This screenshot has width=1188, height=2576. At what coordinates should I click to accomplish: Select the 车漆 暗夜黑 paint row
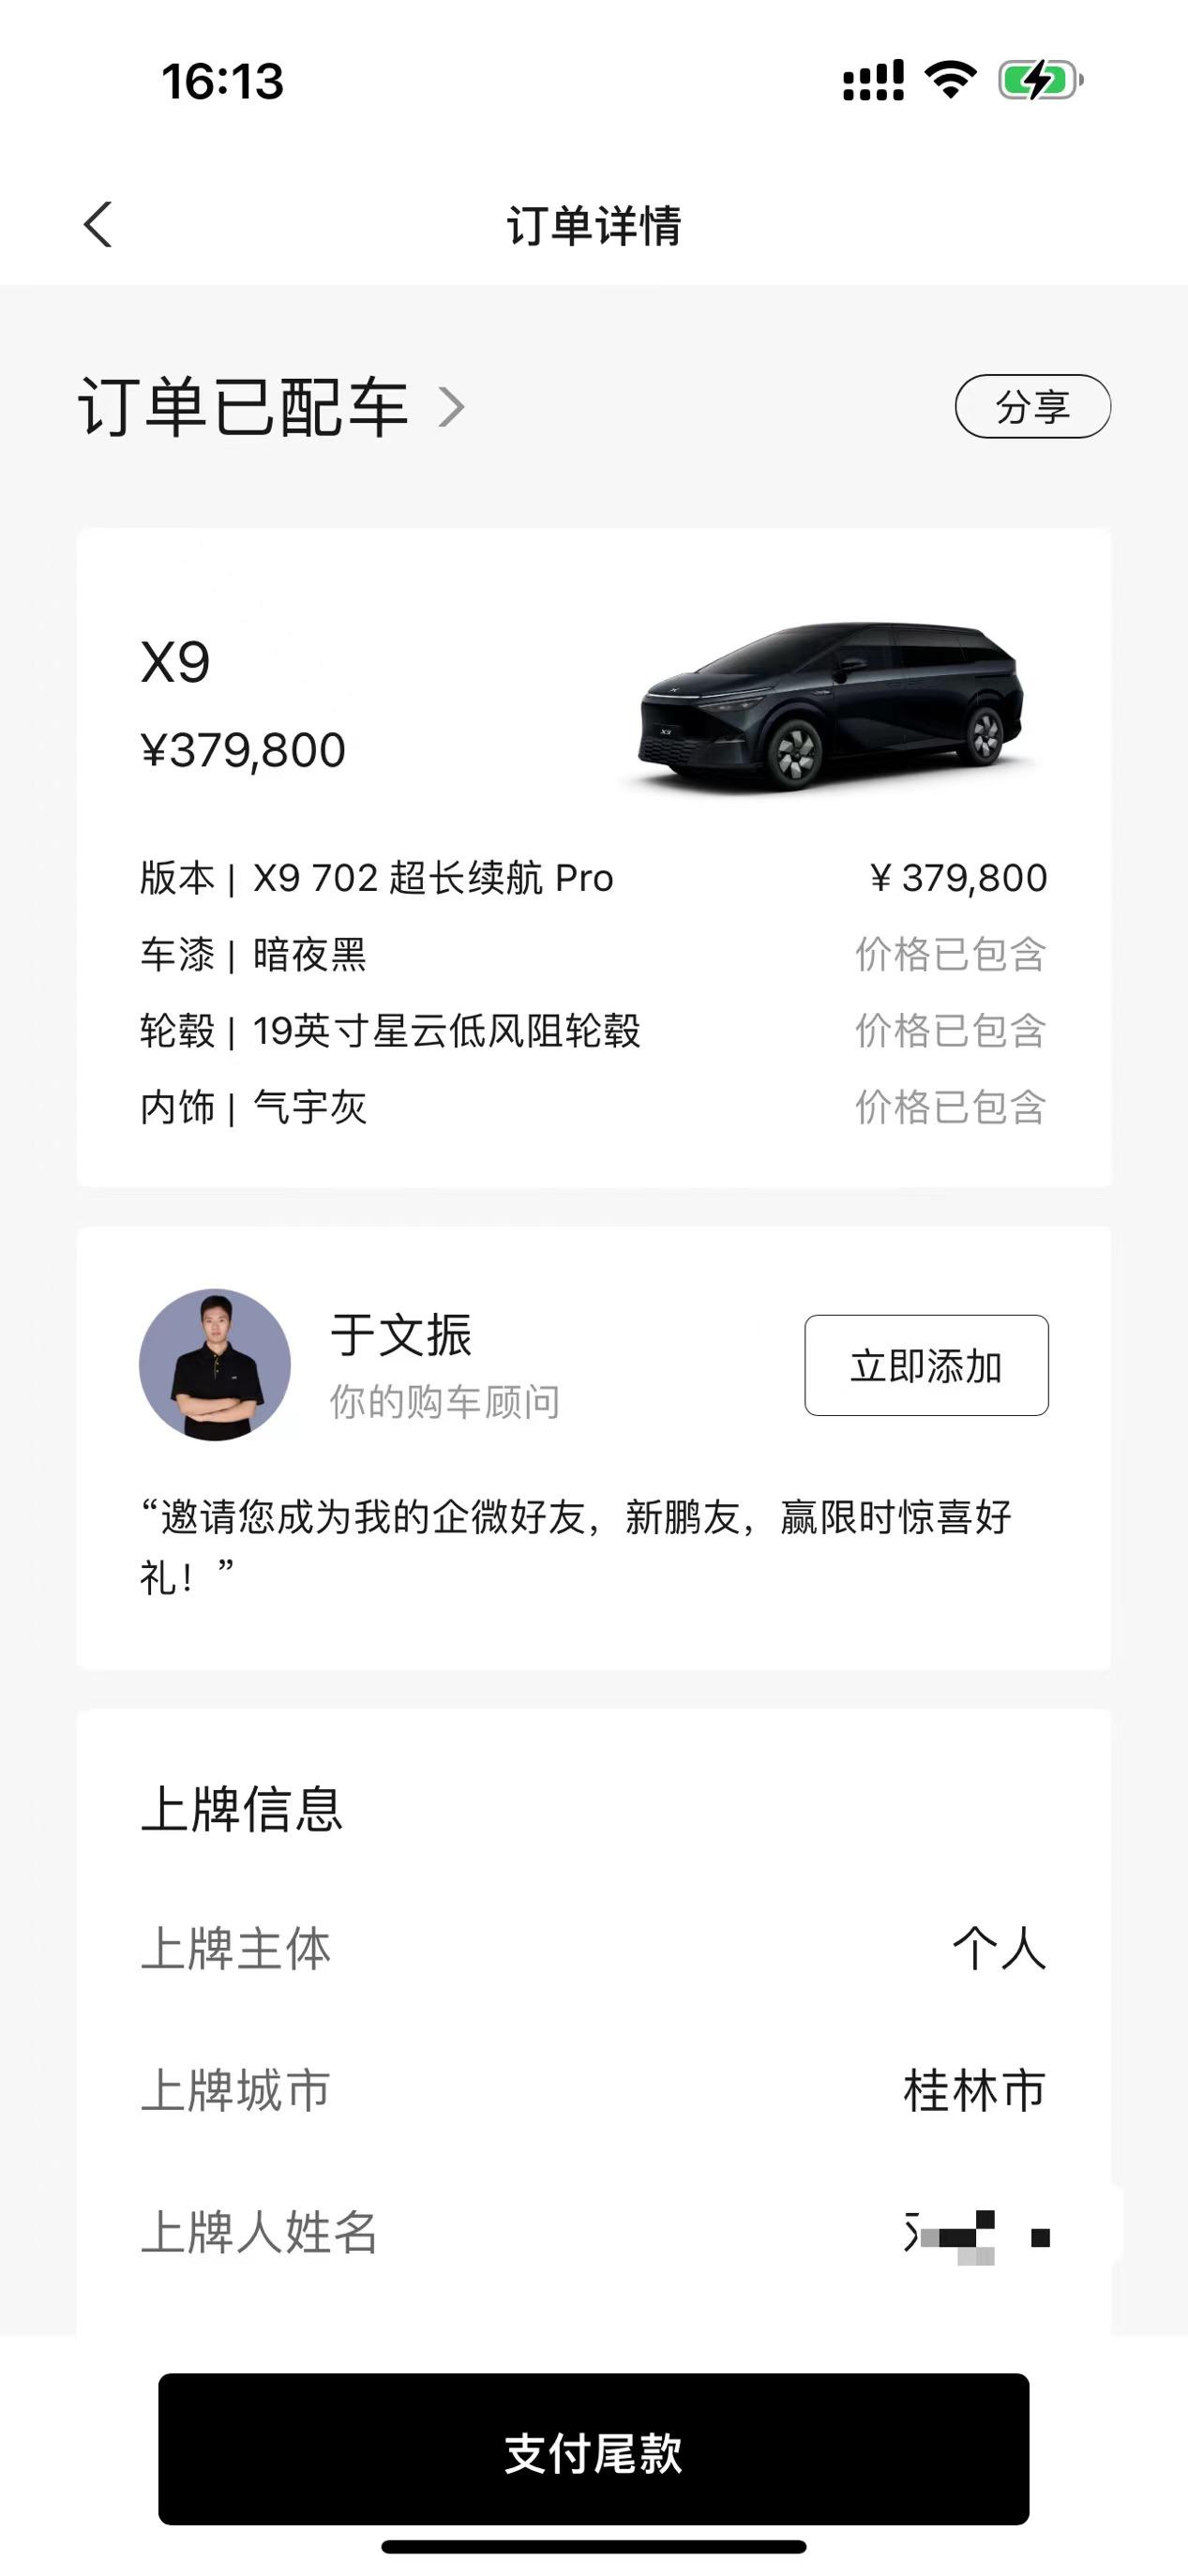[x=593, y=954]
